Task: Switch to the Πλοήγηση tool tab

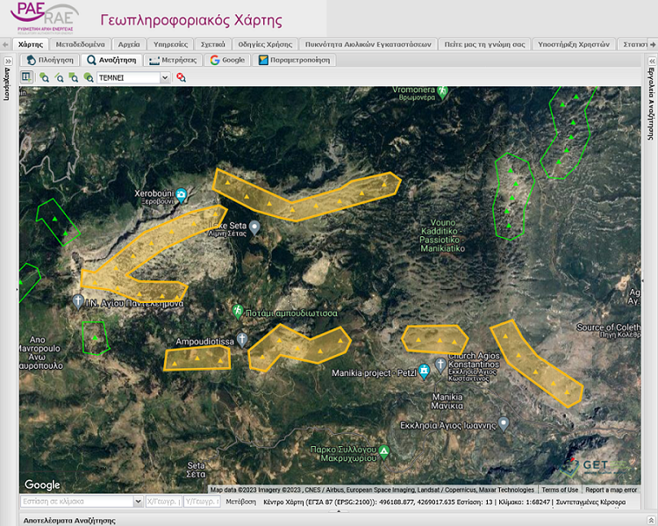Action: point(50,60)
